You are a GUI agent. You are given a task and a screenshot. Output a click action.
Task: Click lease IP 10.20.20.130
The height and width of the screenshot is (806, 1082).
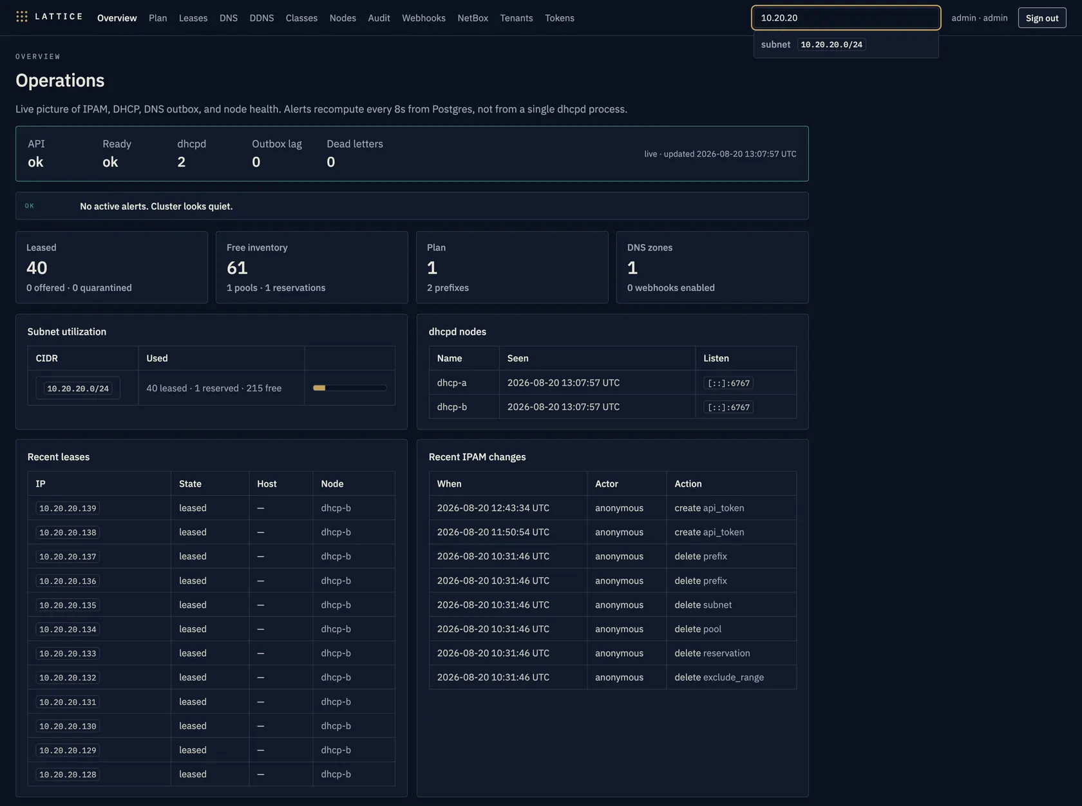coord(68,726)
